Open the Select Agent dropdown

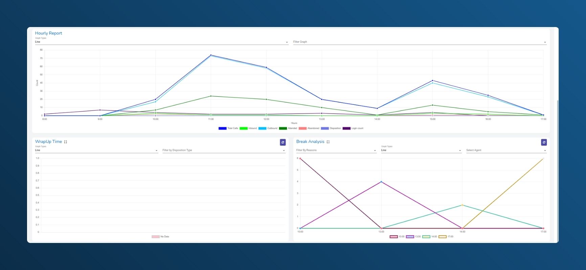pos(506,150)
